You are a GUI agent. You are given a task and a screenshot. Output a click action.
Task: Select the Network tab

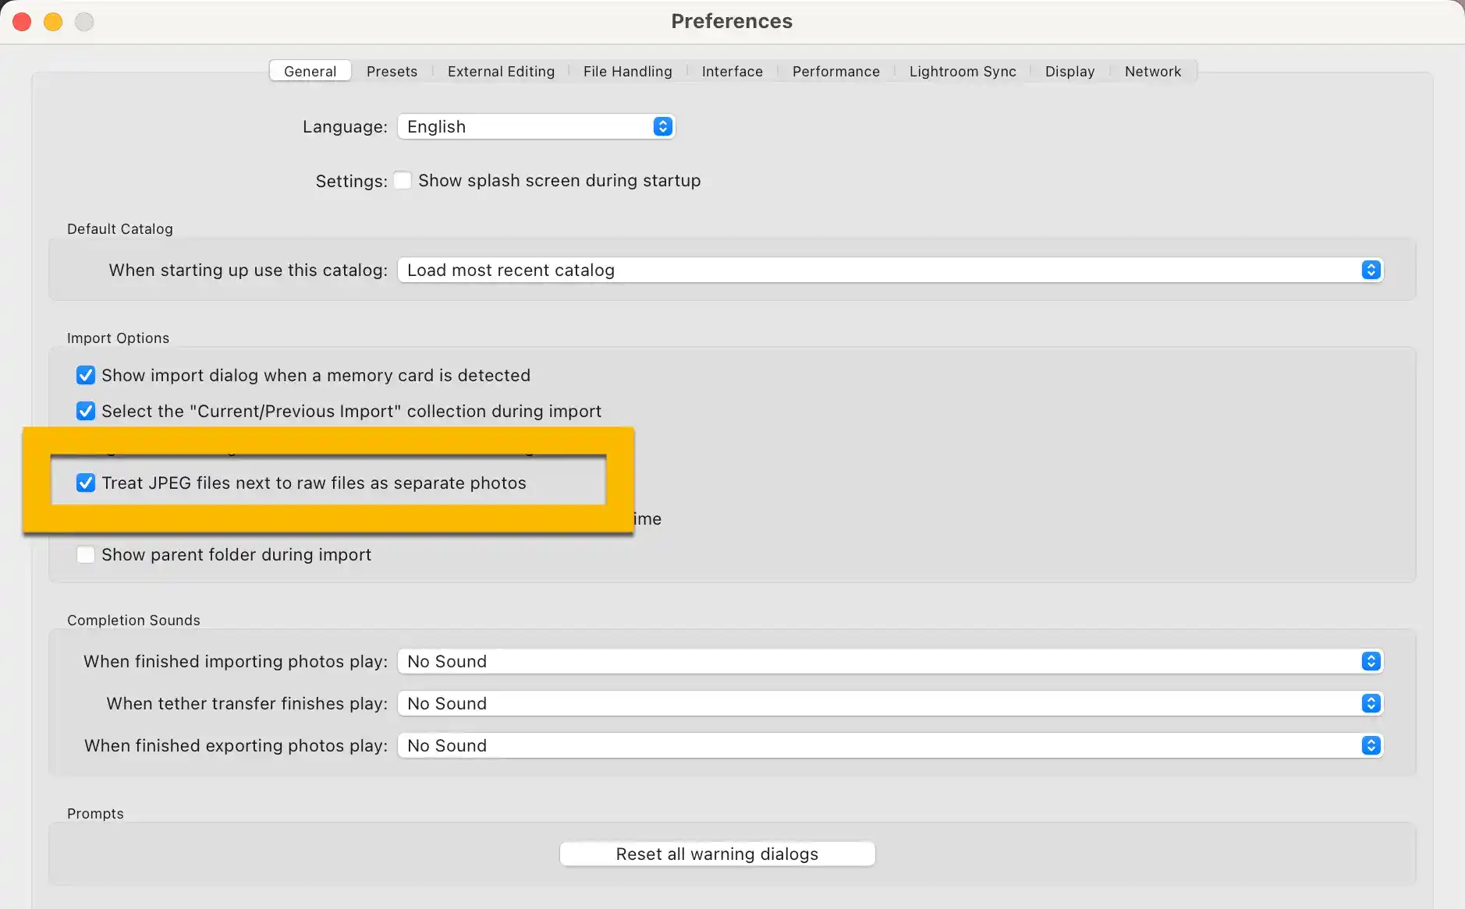pyautogui.click(x=1152, y=71)
